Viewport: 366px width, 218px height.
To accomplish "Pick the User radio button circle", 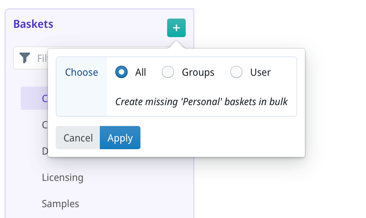I will 236,72.
